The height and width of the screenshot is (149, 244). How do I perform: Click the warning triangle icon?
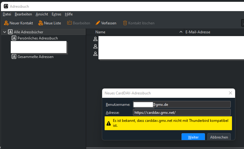coord(109,124)
